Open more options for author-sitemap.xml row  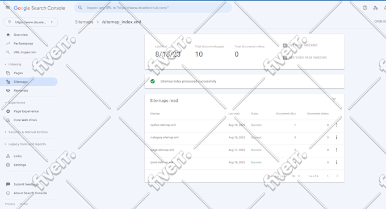[x=336, y=125]
